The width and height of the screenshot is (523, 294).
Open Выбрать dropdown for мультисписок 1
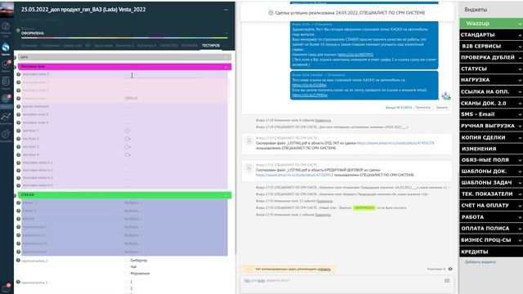click(x=133, y=227)
